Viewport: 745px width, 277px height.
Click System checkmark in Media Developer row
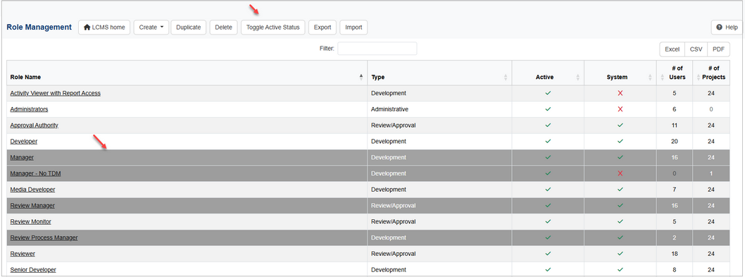(x=620, y=190)
